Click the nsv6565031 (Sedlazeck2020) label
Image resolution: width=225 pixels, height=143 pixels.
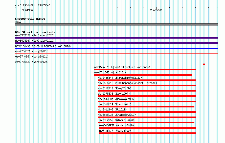click(x=35, y=35)
